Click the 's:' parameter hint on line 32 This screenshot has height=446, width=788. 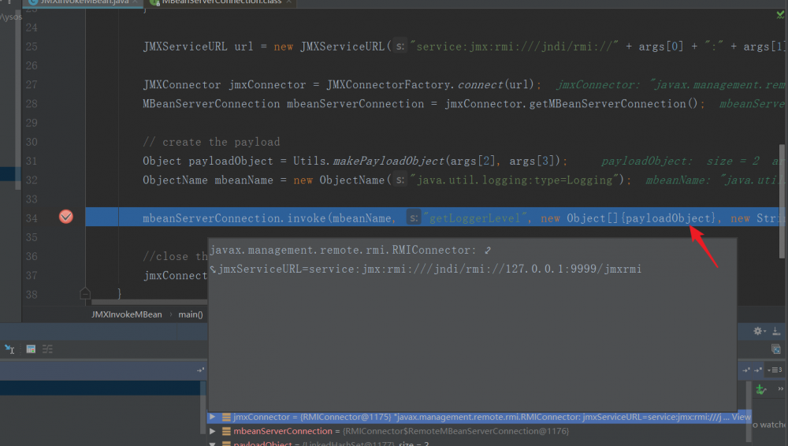click(x=400, y=180)
